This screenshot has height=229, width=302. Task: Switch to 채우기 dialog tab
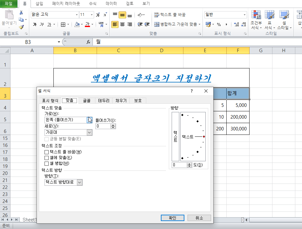point(121,101)
